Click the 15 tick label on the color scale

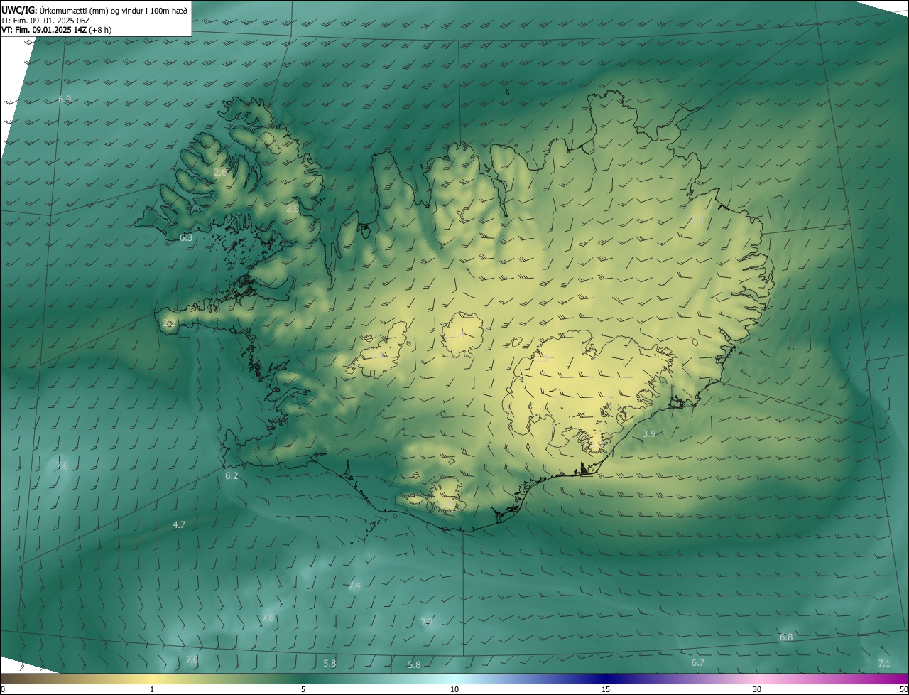(x=606, y=689)
